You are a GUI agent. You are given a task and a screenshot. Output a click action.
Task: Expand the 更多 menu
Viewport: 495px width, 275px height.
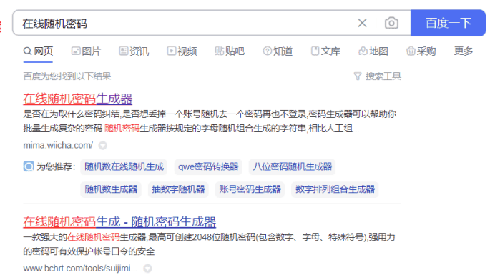(464, 51)
